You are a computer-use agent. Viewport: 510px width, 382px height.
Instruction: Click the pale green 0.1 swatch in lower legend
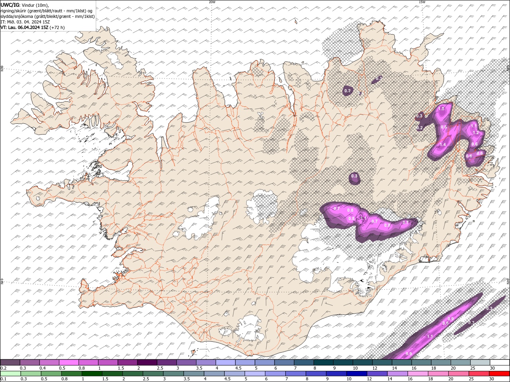[x=11, y=374]
